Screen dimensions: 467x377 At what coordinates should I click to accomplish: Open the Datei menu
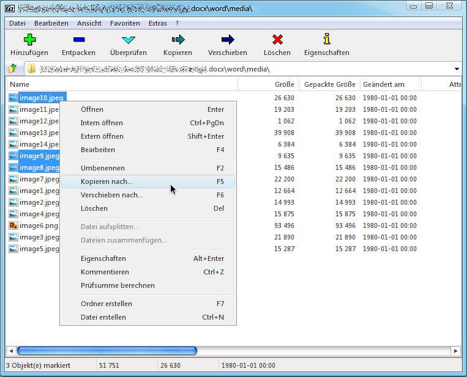pos(17,23)
